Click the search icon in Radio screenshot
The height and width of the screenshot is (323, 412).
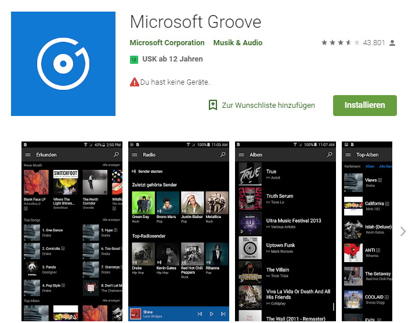[223, 154]
